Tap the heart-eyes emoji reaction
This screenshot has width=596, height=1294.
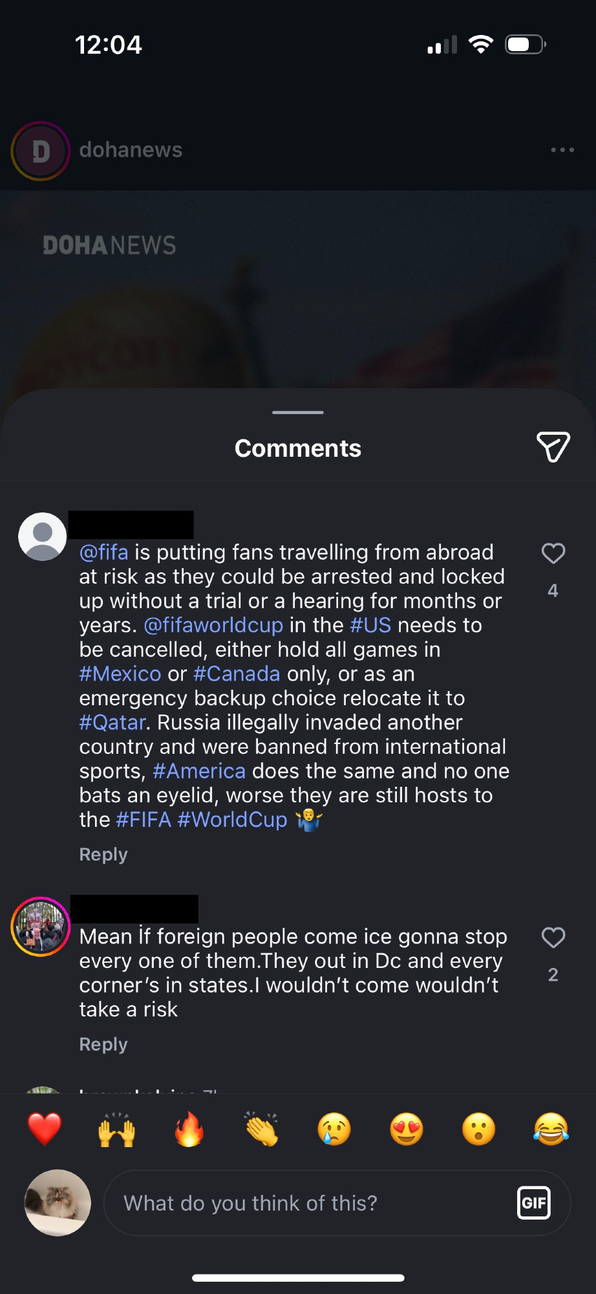pyautogui.click(x=407, y=1130)
